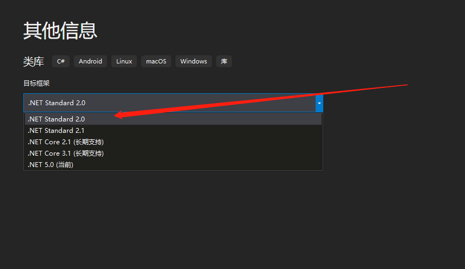Click the Windows tag
The image size is (465, 269).
point(193,61)
